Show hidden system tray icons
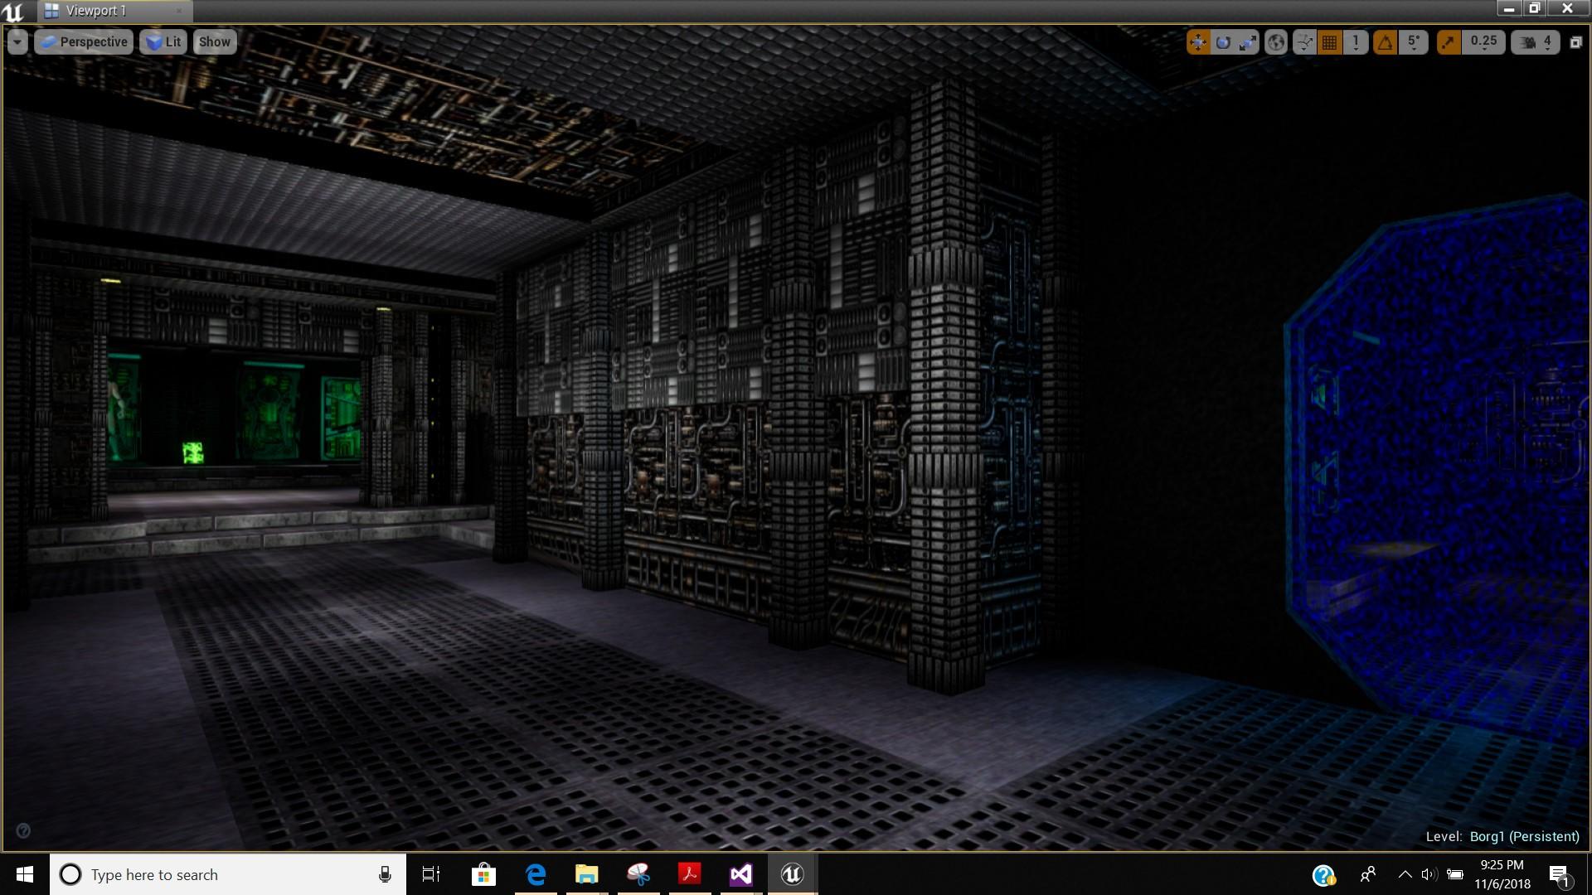 [x=1405, y=874]
